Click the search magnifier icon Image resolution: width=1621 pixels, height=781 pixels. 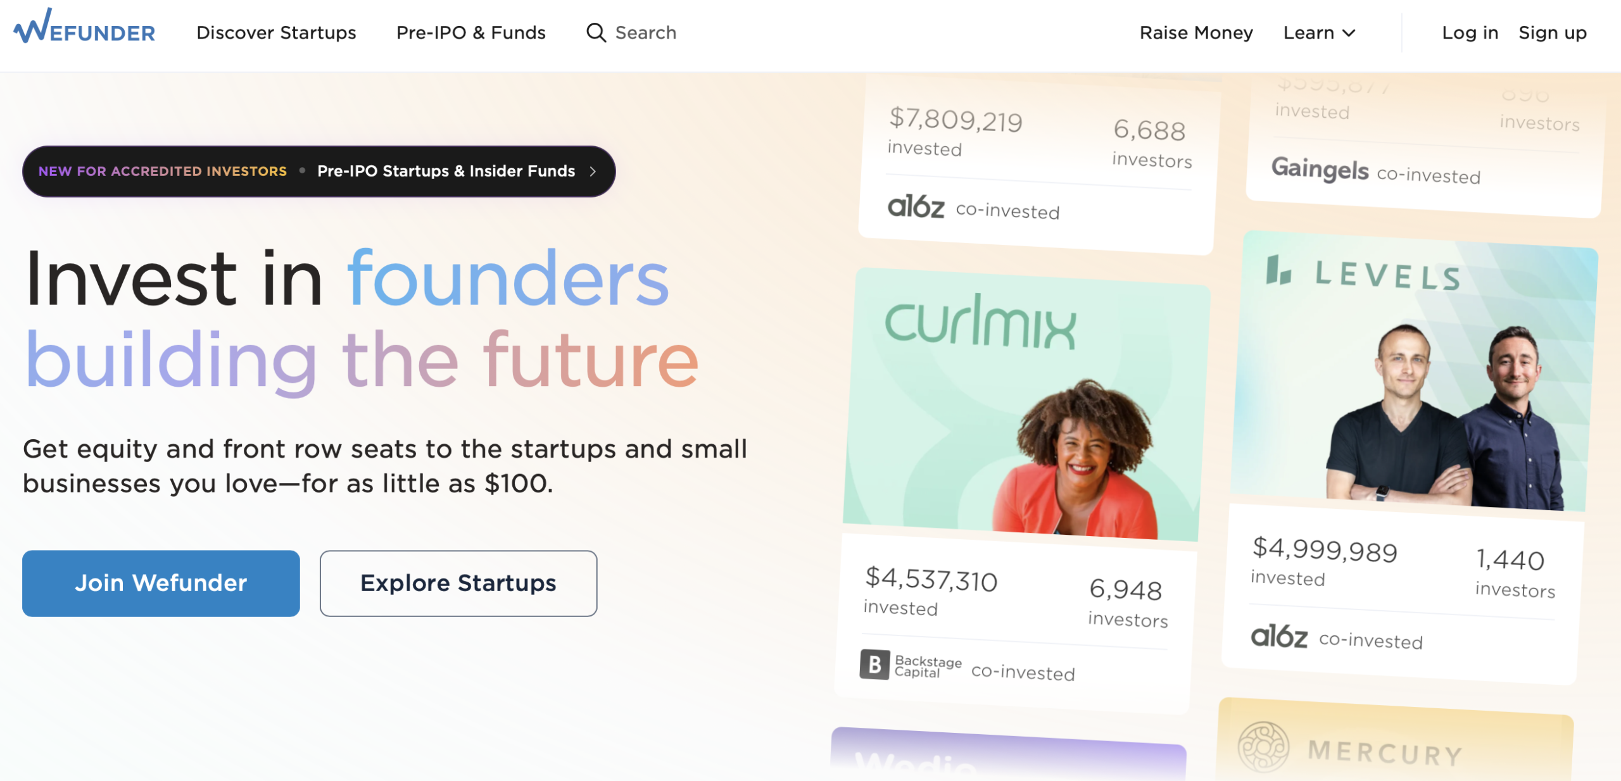click(x=596, y=32)
